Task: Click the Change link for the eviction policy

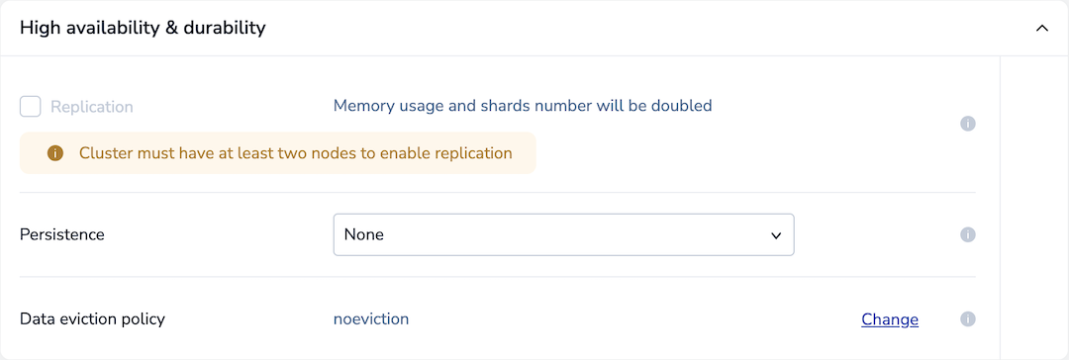Action: [890, 319]
